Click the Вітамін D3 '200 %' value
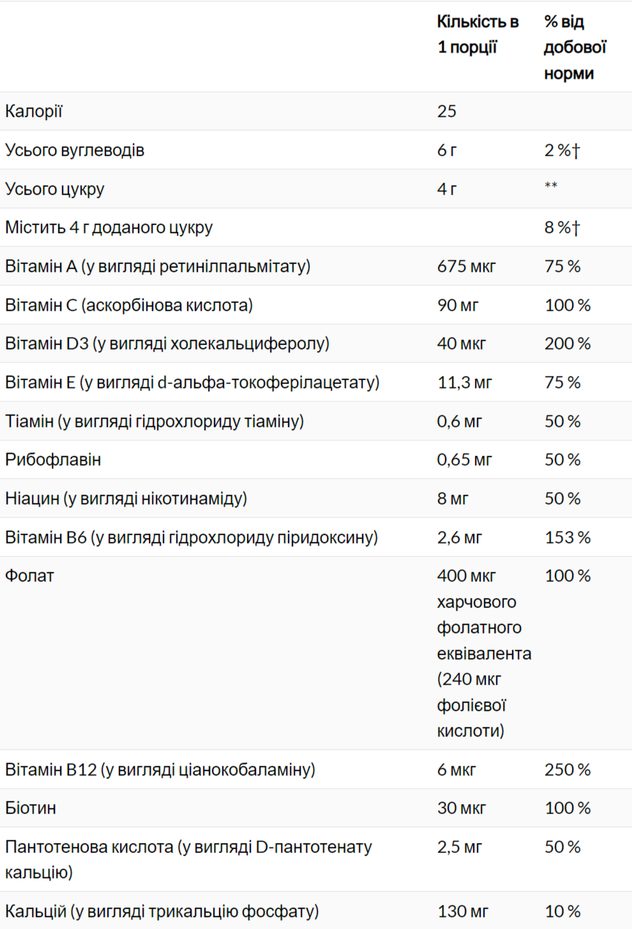The height and width of the screenshot is (929, 632). (x=568, y=344)
